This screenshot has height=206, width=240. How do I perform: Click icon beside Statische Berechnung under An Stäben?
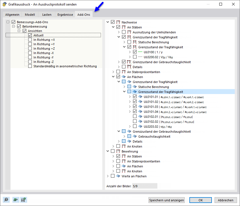pos(135,42)
